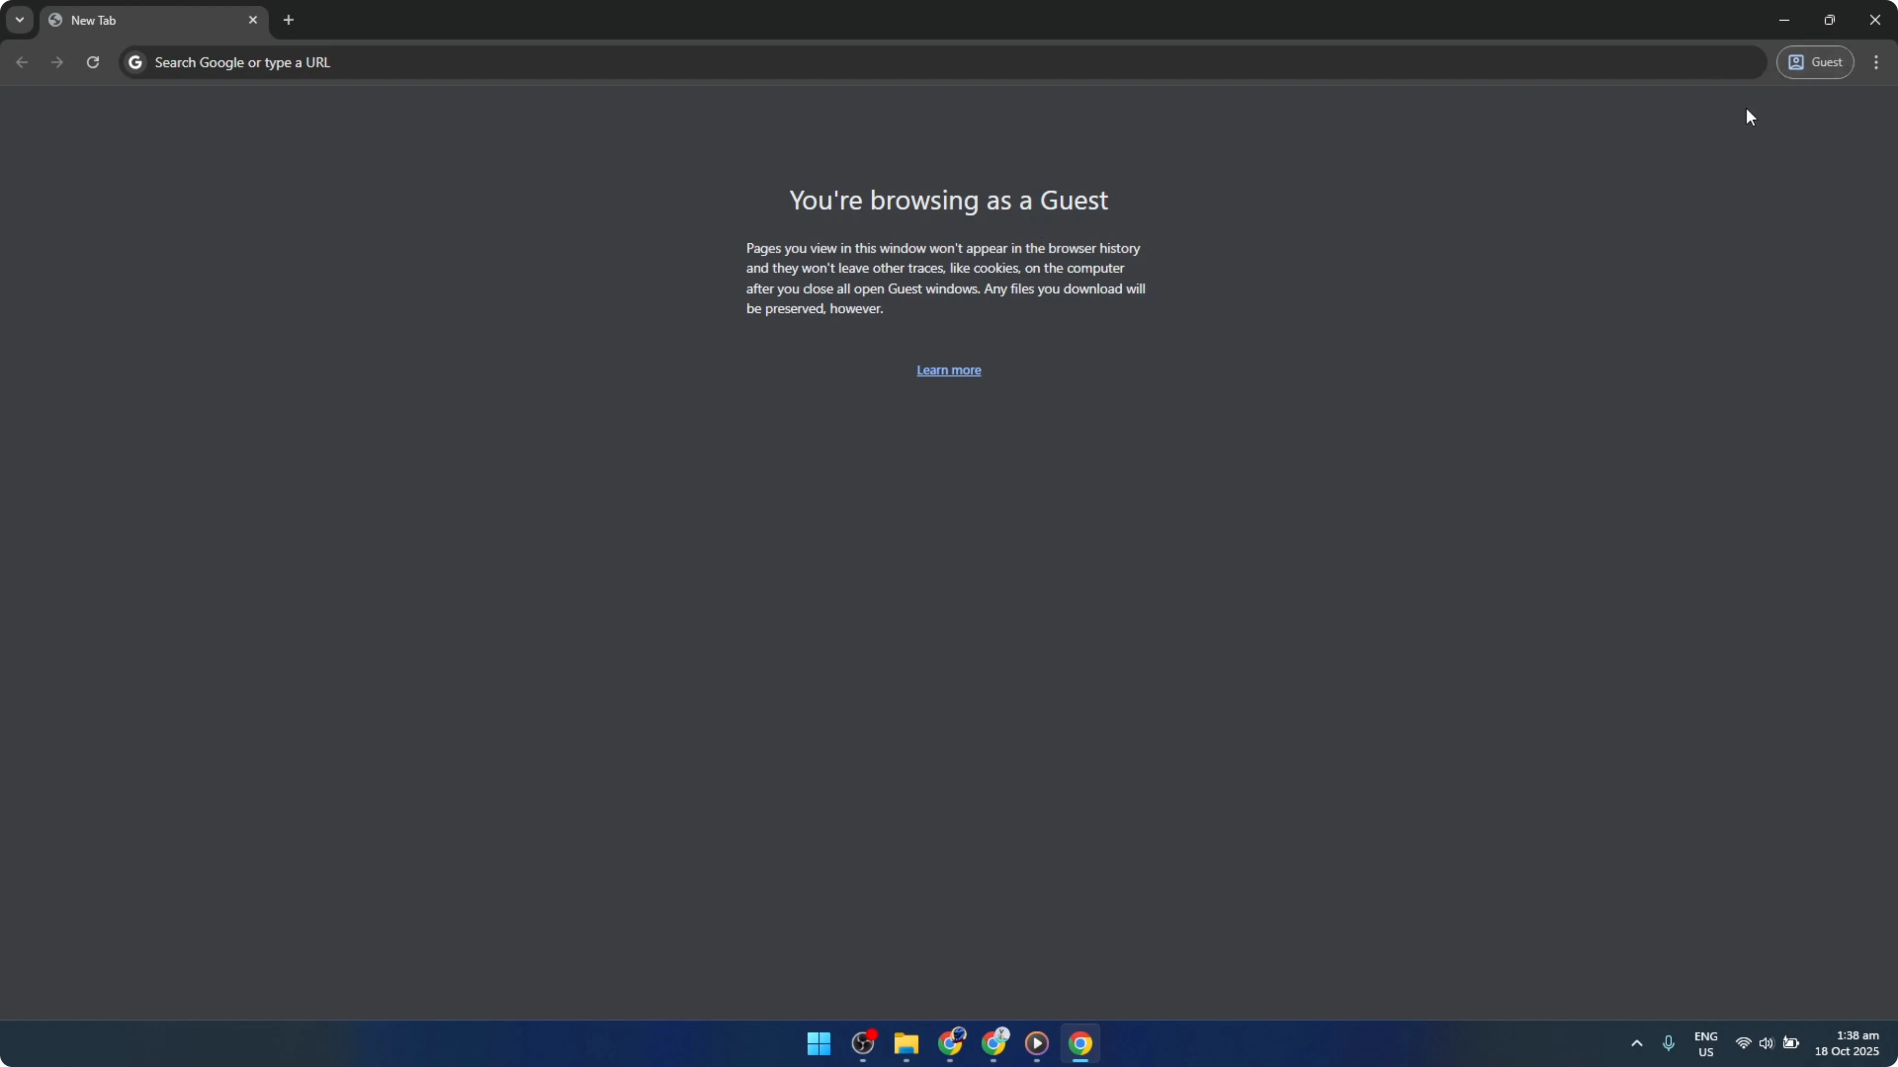1898x1067 pixels.
Task: Reload the current page
Action: [93, 62]
